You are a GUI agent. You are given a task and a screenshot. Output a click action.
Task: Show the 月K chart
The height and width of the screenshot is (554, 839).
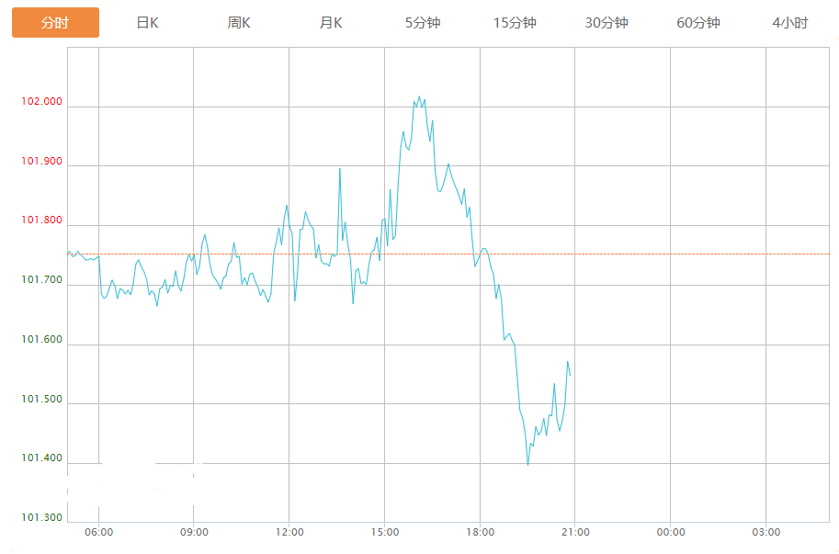331,23
